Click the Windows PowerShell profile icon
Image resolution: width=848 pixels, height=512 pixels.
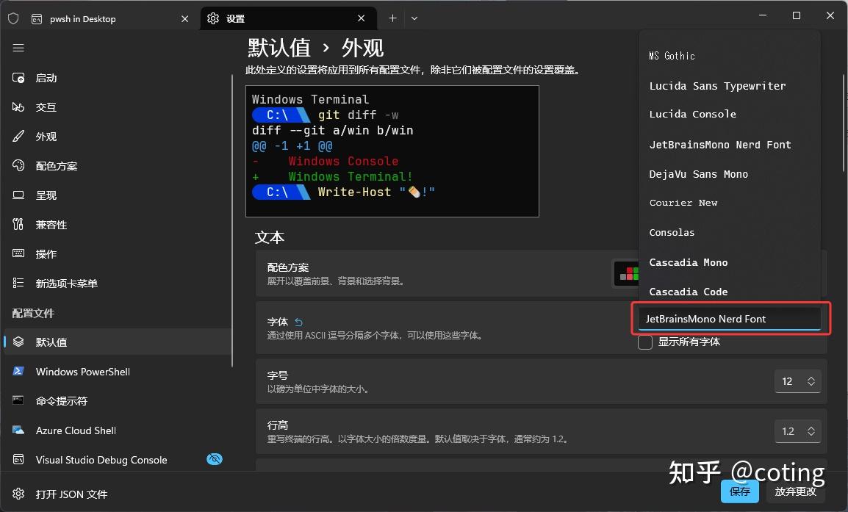click(18, 372)
